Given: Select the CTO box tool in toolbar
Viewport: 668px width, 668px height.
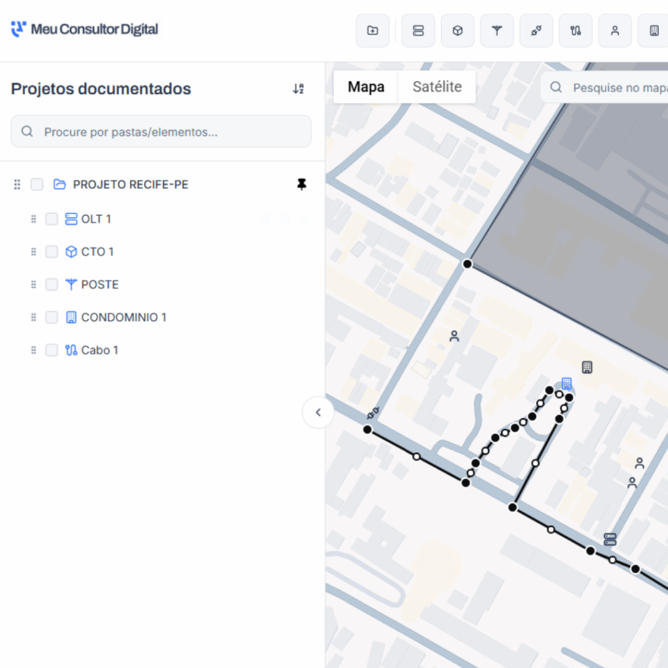Looking at the screenshot, I should click(x=458, y=31).
